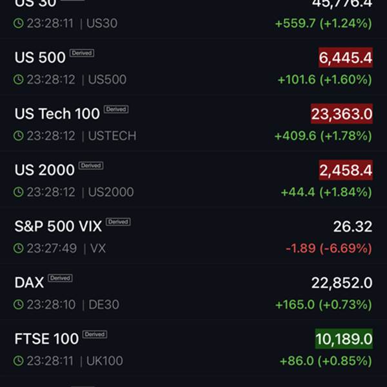Click the Derived badge next to US 500
The height and width of the screenshot is (387, 387).
click(82, 53)
